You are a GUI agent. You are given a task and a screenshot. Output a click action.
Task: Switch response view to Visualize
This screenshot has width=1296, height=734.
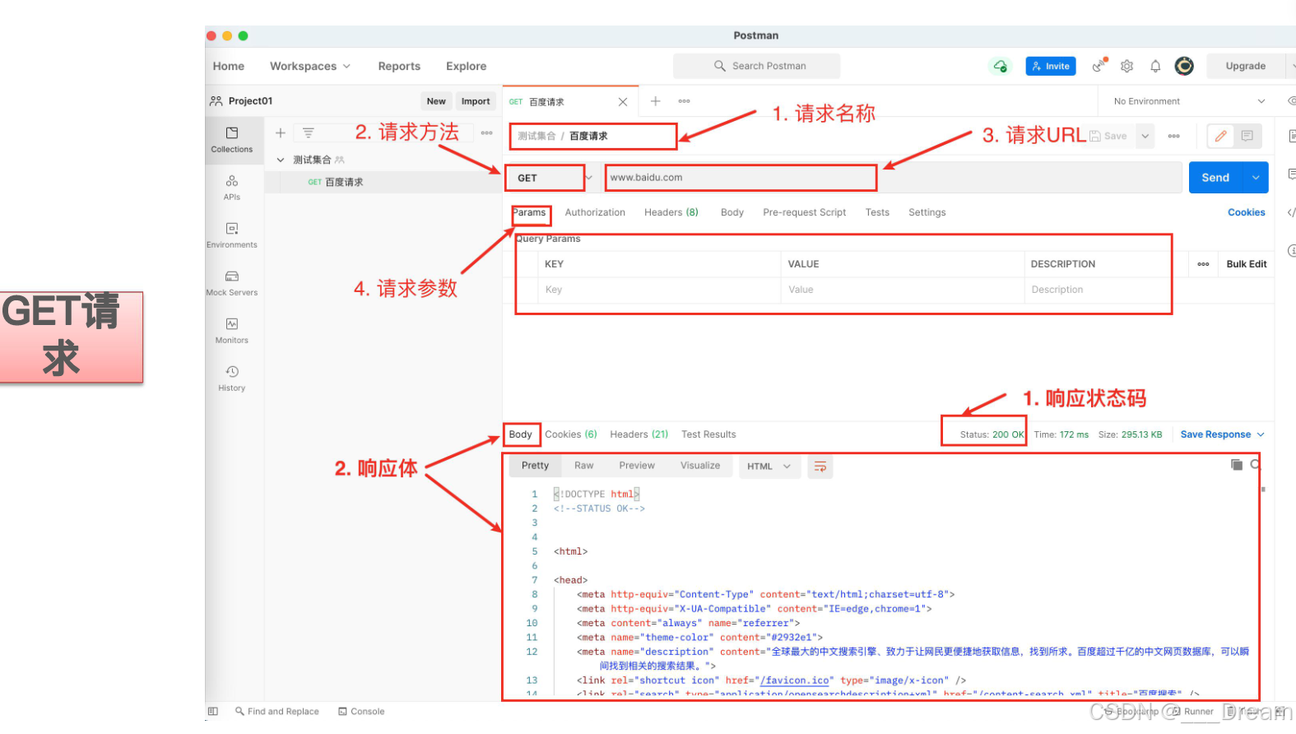tap(700, 466)
